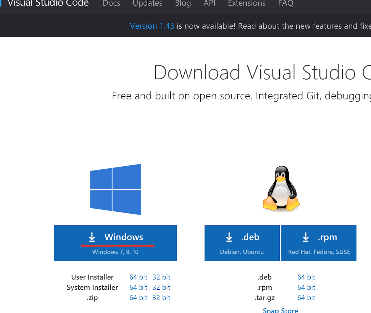The height and width of the screenshot is (313, 371).
Task: Open the Version 1.43 release link
Action: tap(152, 26)
